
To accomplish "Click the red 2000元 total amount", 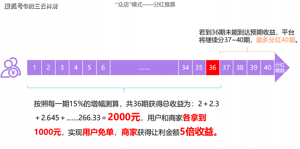I will pos(124,117).
